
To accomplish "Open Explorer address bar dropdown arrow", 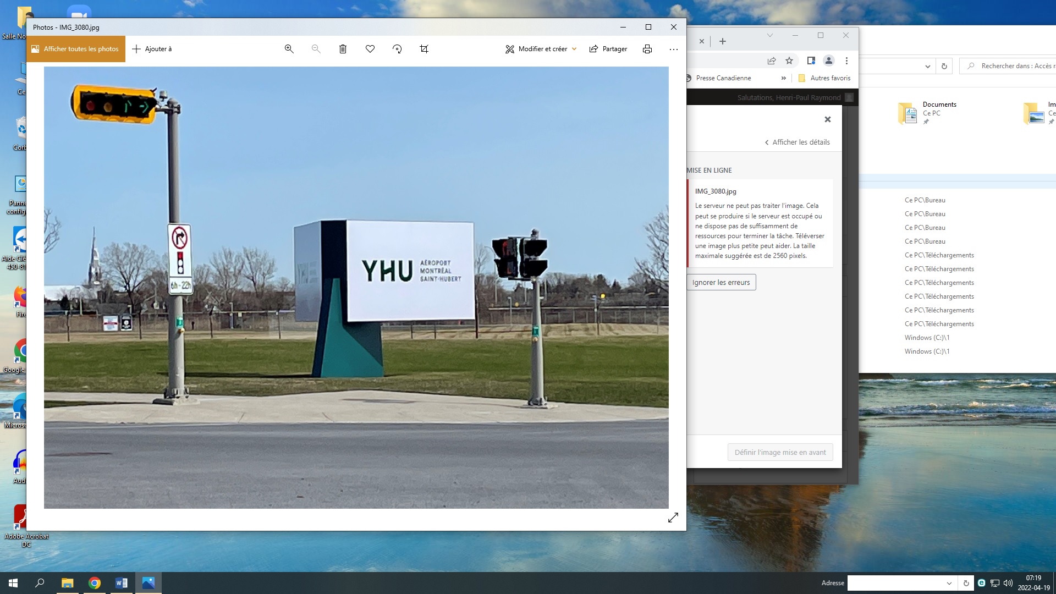I will click(x=927, y=66).
